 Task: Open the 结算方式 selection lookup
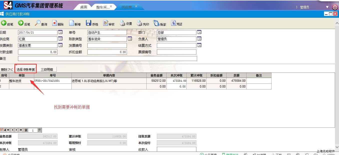pyautogui.click(x=199, y=45)
